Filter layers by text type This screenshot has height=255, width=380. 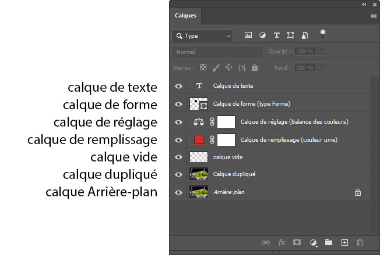(x=276, y=35)
